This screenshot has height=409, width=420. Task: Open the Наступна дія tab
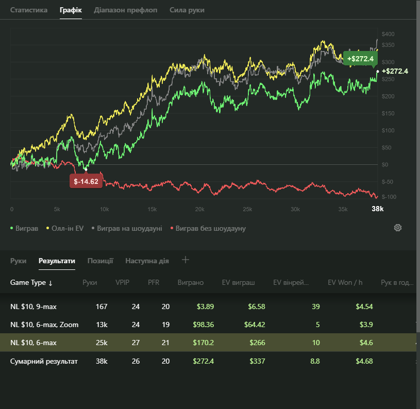tap(147, 261)
